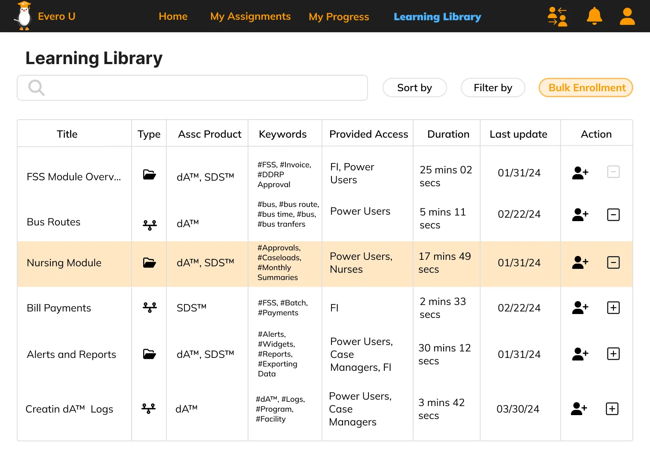
Task: Click folder type icon for Nursing Module
Action: pyautogui.click(x=149, y=262)
